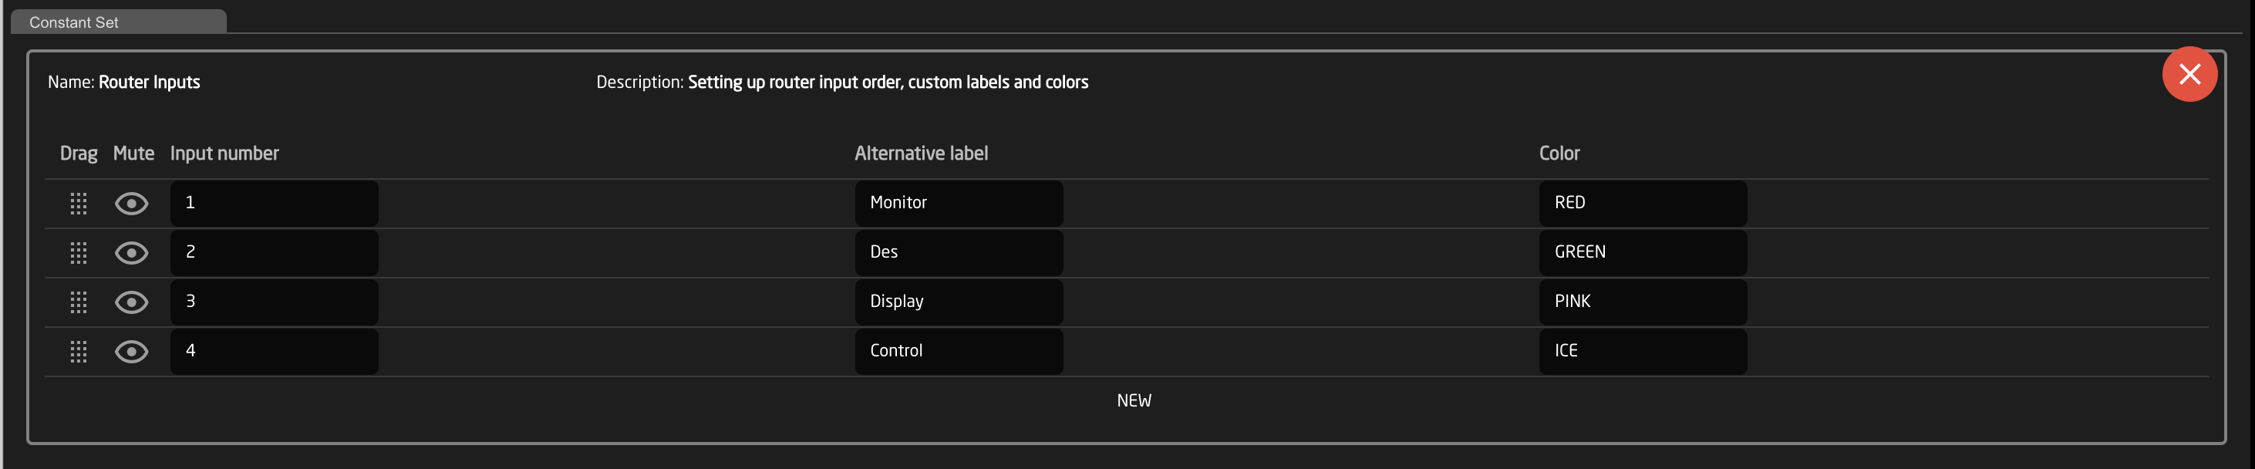Image resolution: width=2255 pixels, height=469 pixels.
Task: Add a new row with NEW button
Action: click(x=1134, y=401)
